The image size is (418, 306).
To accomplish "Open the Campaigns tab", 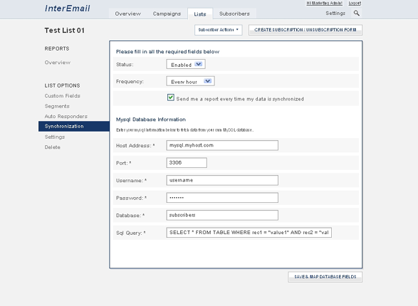I will click(167, 14).
